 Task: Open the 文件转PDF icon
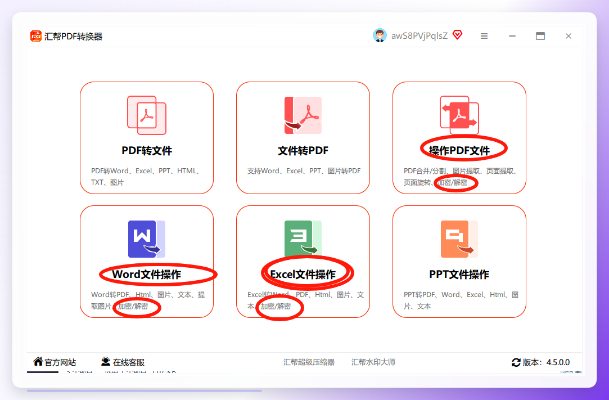pos(303,115)
